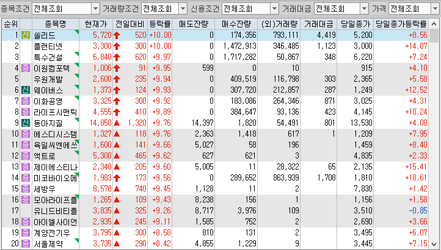This screenshot has height=250, width=441.
Task: Click the -0.85 당일종가등락률 value
Action: (418, 210)
